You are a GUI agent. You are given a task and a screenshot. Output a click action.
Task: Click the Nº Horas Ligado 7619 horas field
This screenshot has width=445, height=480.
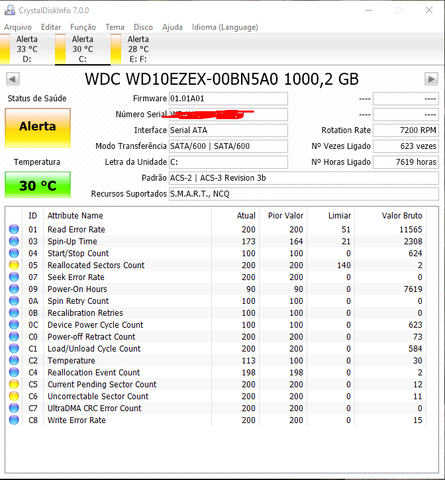click(x=406, y=162)
